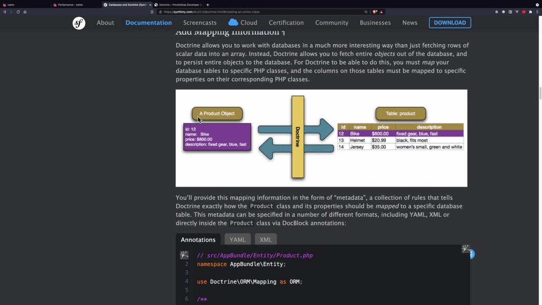
Task: Switch to the 'name' browser tab
Action: 25,5
